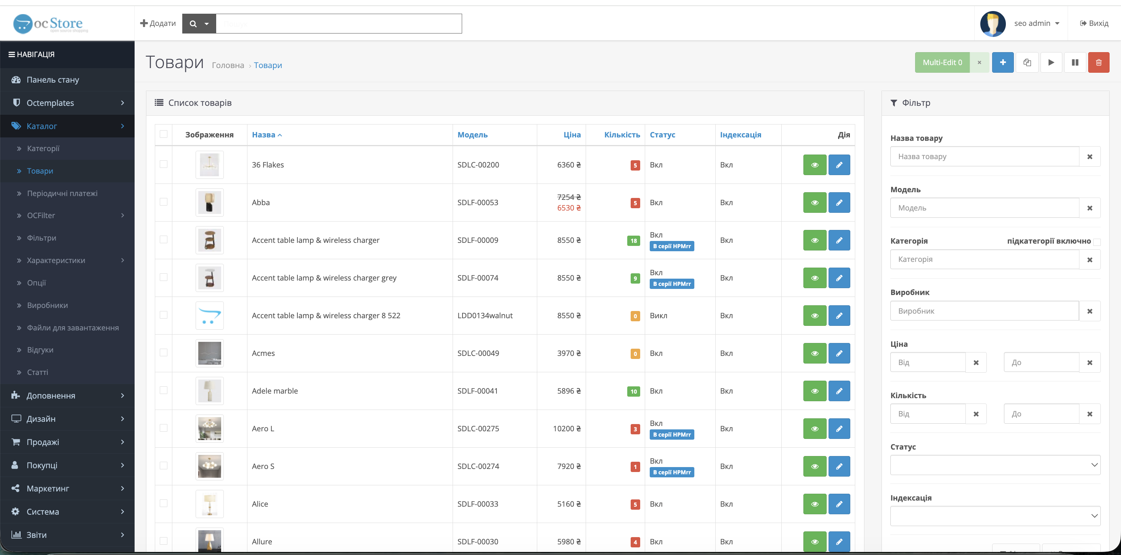Open Опції in the sidebar
This screenshot has height=555, width=1121.
(x=37, y=283)
